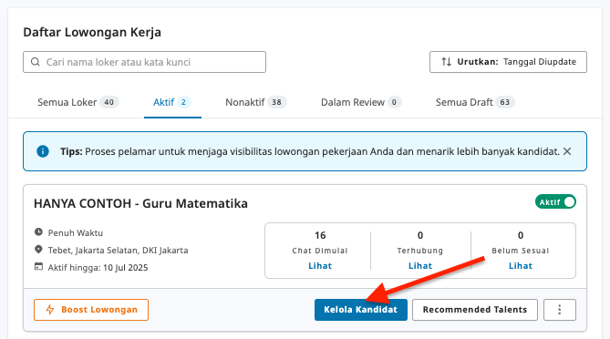Click the search magnifier icon
Screen dimensions: 610x339
tap(36, 62)
